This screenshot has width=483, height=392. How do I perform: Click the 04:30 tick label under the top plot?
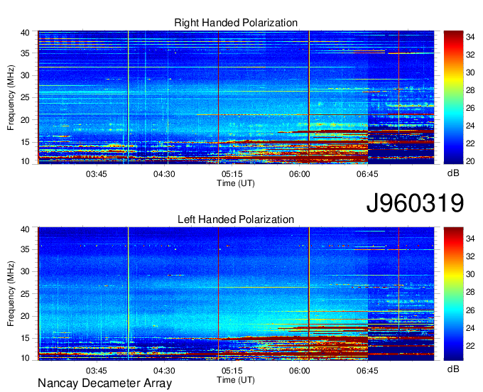point(164,174)
